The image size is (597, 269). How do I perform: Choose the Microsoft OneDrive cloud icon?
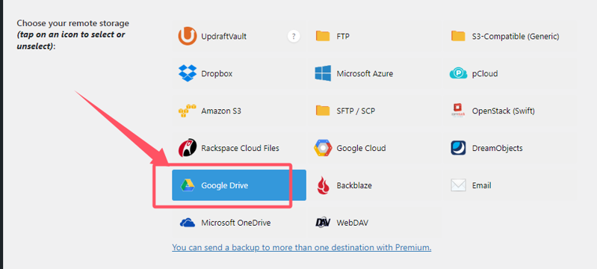click(188, 223)
